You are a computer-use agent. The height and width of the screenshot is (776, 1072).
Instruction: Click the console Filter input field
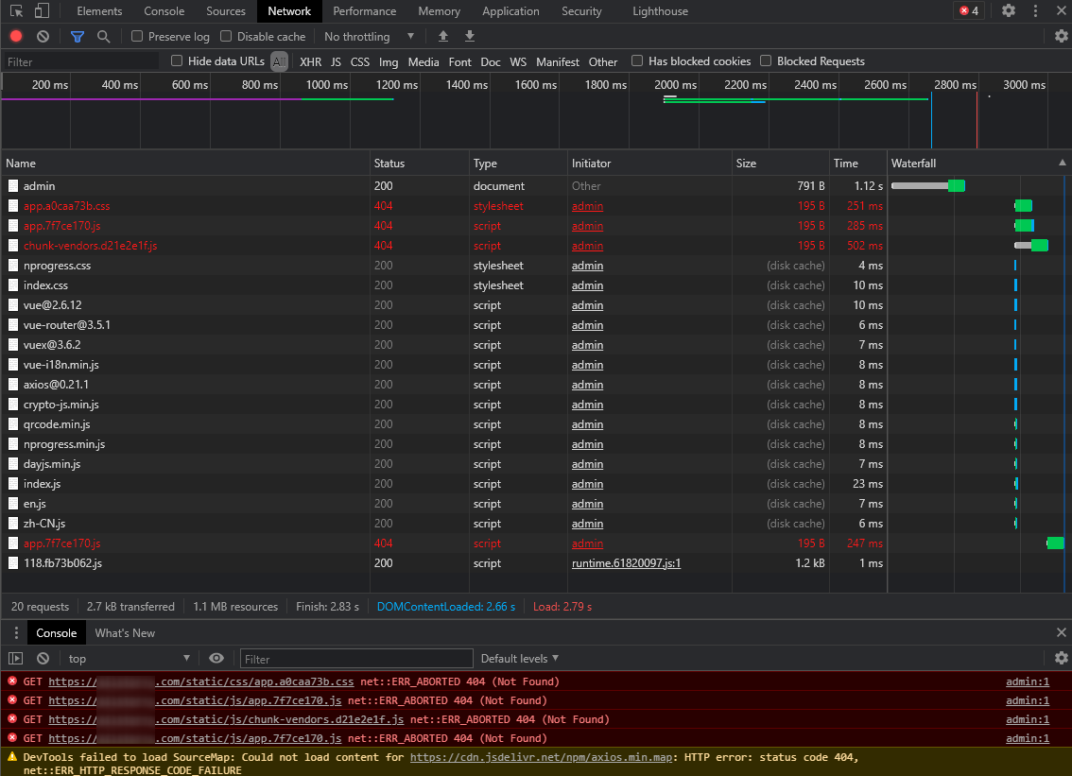coord(356,658)
